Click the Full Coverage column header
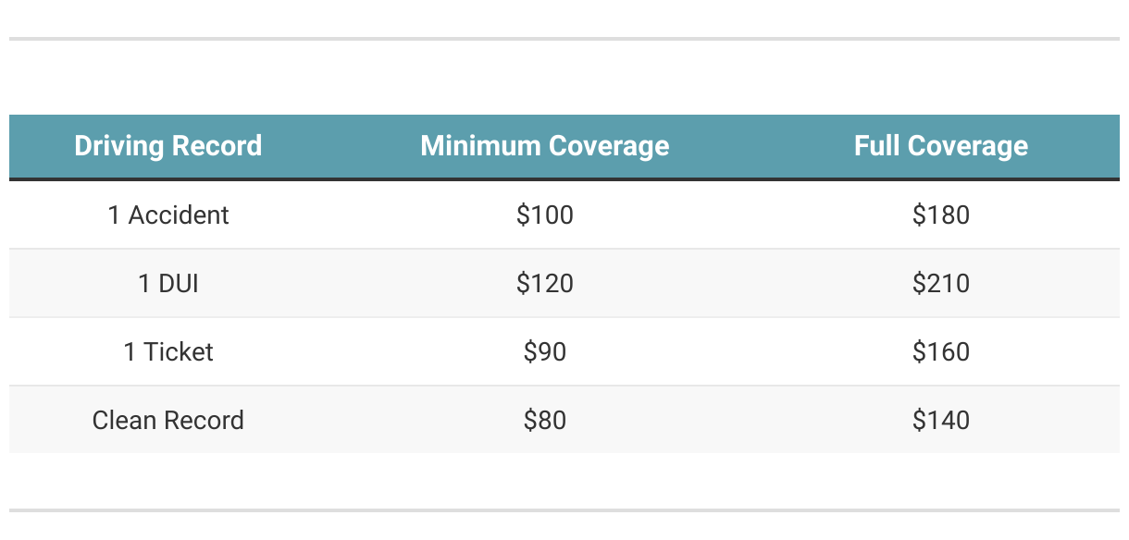The image size is (1129, 540). click(x=941, y=146)
